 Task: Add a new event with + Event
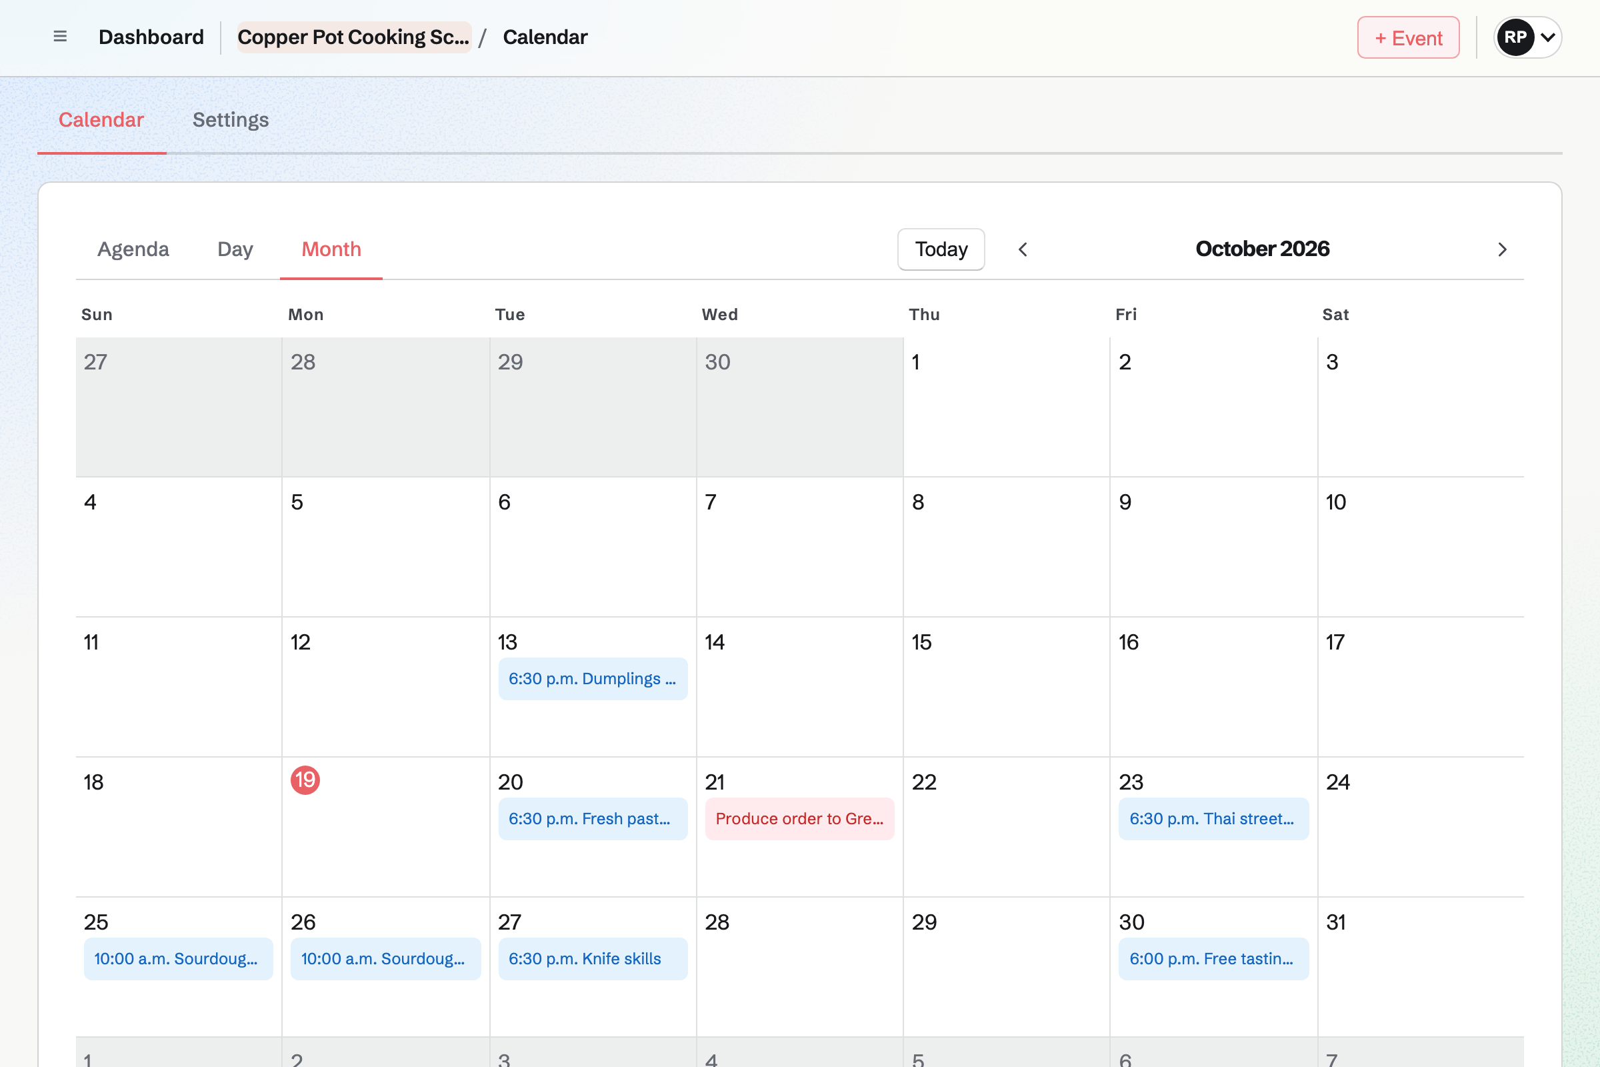click(1408, 37)
